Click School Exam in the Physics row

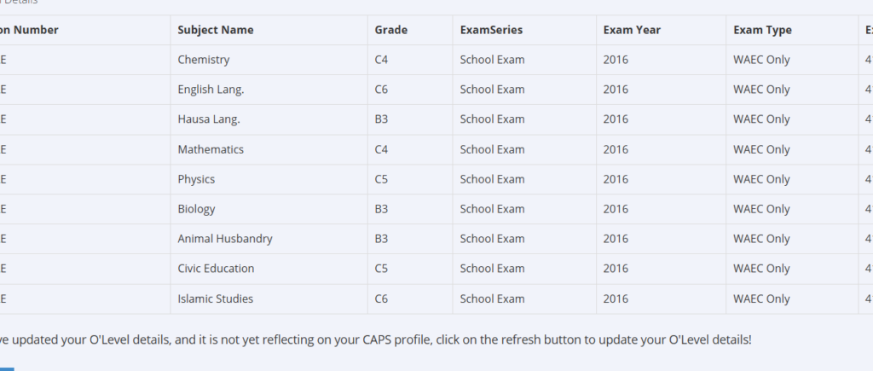[x=492, y=179]
